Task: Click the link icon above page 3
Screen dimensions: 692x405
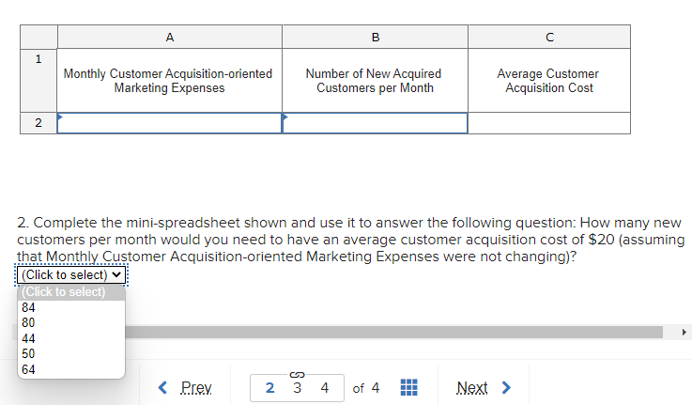Action: coord(297,375)
